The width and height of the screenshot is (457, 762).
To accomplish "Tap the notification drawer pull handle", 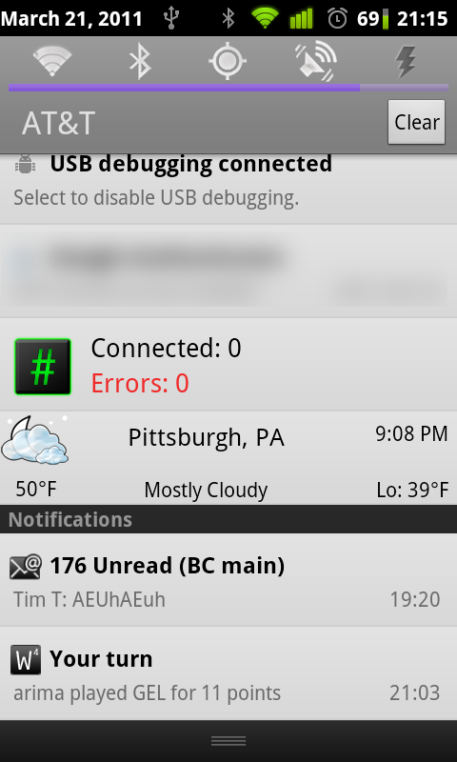I will click(228, 741).
